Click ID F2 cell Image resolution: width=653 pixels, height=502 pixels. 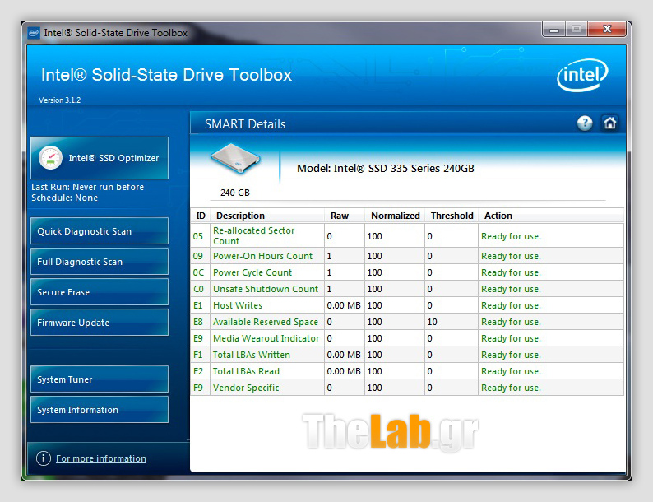pos(198,371)
